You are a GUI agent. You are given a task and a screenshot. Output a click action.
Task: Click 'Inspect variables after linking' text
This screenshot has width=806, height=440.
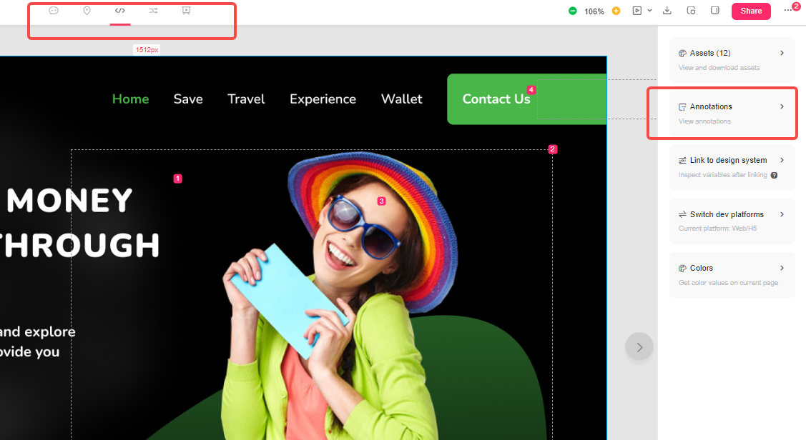pyautogui.click(x=723, y=175)
